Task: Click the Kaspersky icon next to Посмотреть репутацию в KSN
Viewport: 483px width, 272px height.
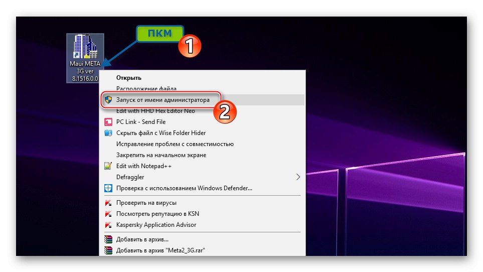Action: (x=108, y=214)
